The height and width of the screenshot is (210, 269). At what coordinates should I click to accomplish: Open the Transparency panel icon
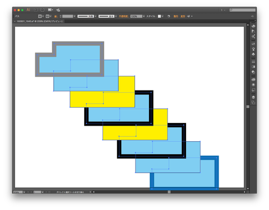click(x=253, y=72)
